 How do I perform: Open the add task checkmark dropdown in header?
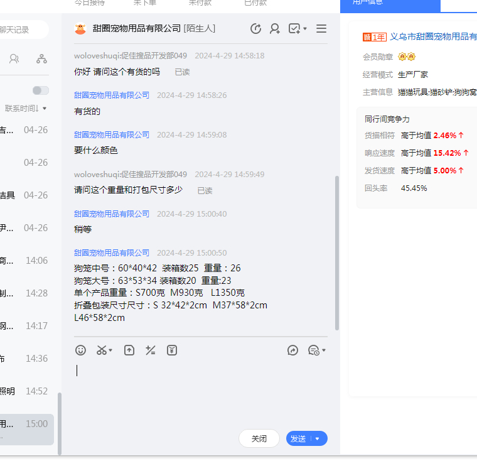pos(297,29)
